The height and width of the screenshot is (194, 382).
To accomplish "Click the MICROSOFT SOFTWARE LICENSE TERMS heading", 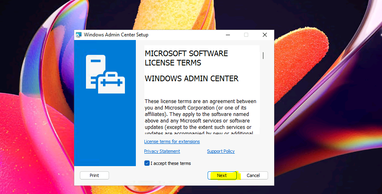I will point(187,58).
